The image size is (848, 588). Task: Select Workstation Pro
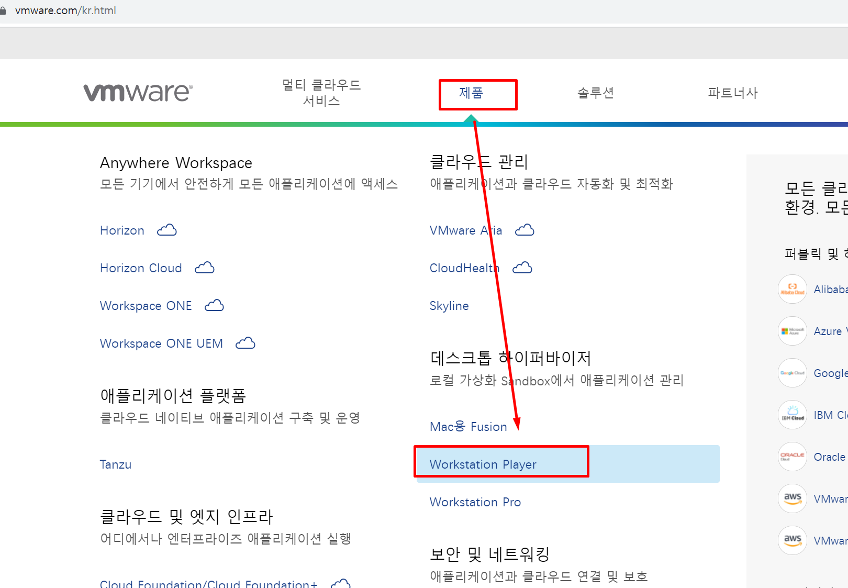tap(475, 502)
